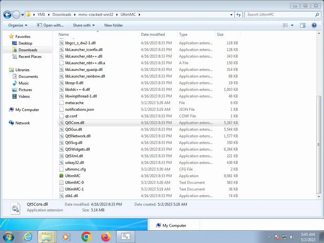Screen dimensions: 324x243
Task: Select the UltimMC application icon
Action: (x=61, y=176)
